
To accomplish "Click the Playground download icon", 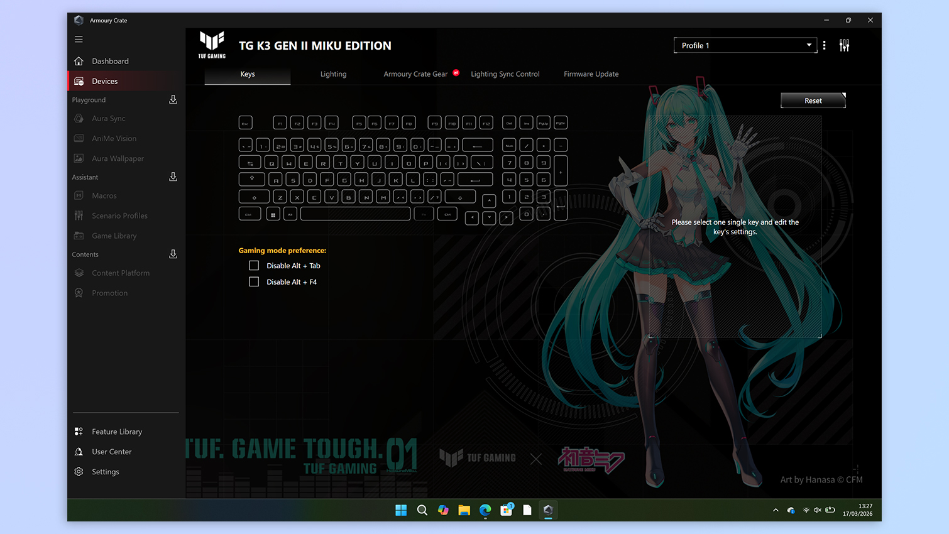I will [173, 99].
